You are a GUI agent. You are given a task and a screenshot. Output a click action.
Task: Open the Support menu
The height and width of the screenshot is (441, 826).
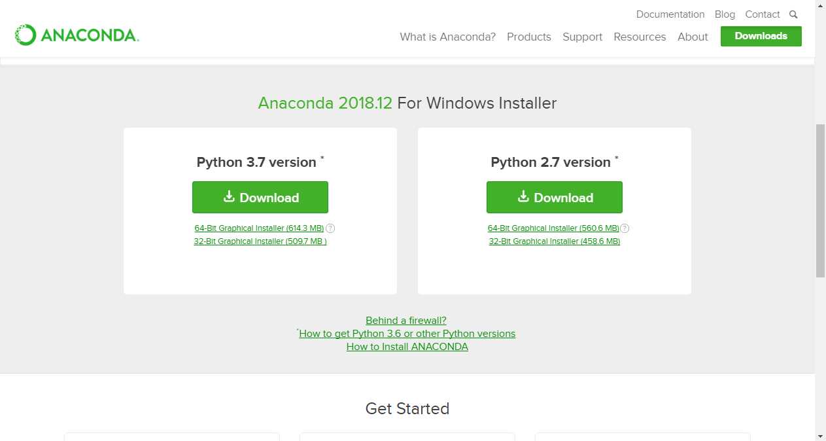click(582, 37)
